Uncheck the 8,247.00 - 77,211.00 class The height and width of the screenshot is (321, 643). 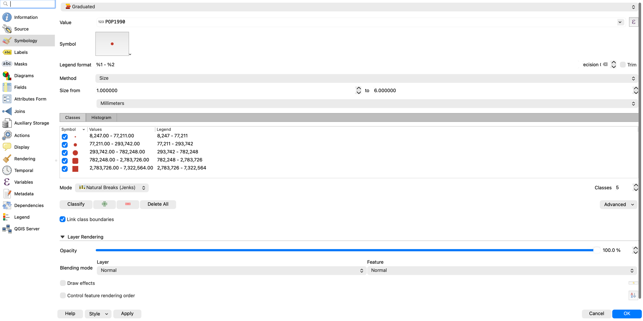tap(65, 137)
